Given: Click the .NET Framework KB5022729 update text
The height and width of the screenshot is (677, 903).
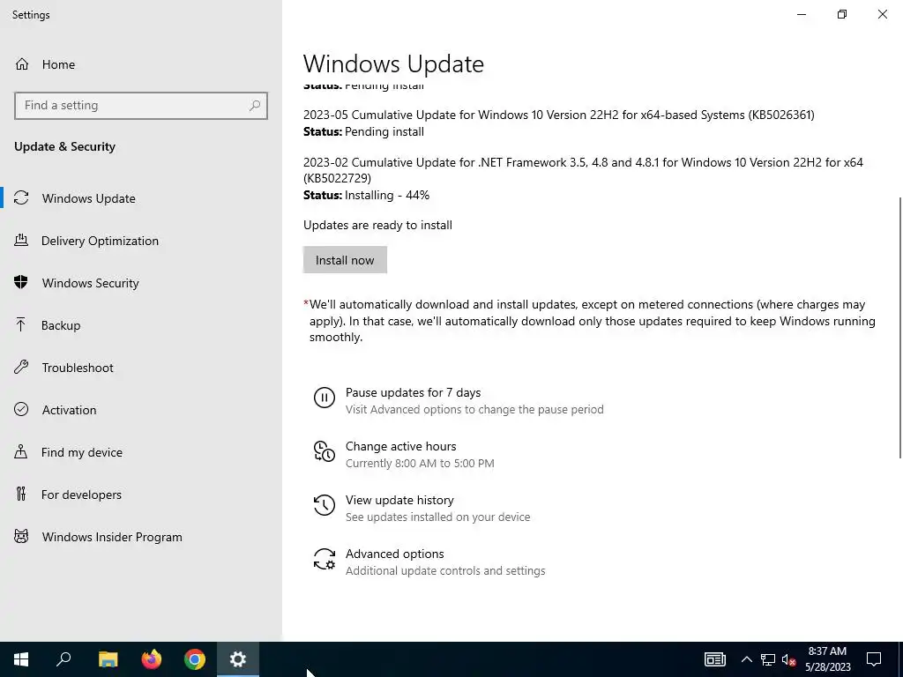Looking at the screenshot, I should point(583,170).
